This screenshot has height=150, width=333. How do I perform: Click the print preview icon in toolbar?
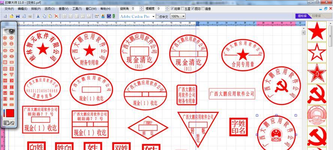tap(24, 16)
